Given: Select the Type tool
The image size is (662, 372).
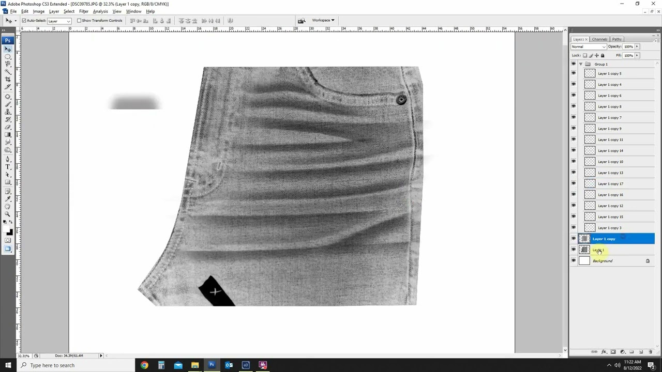Looking at the screenshot, I should 8,166.
